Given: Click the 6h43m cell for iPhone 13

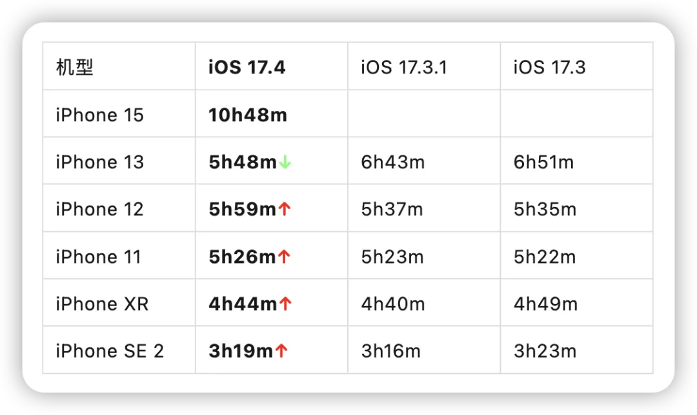Looking at the screenshot, I should [x=392, y=162].
